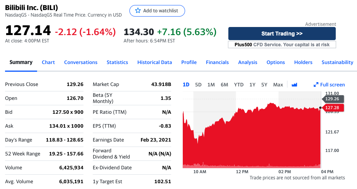
Task: Click the after hours price 134.30
Action: coord(139,32)
